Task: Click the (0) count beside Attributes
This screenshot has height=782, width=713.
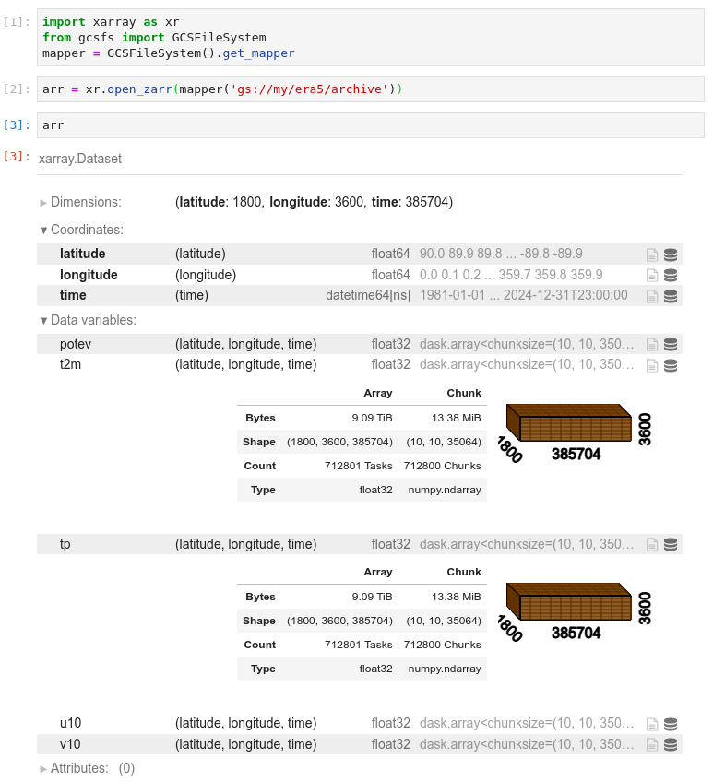Action: tap(126, 768)
